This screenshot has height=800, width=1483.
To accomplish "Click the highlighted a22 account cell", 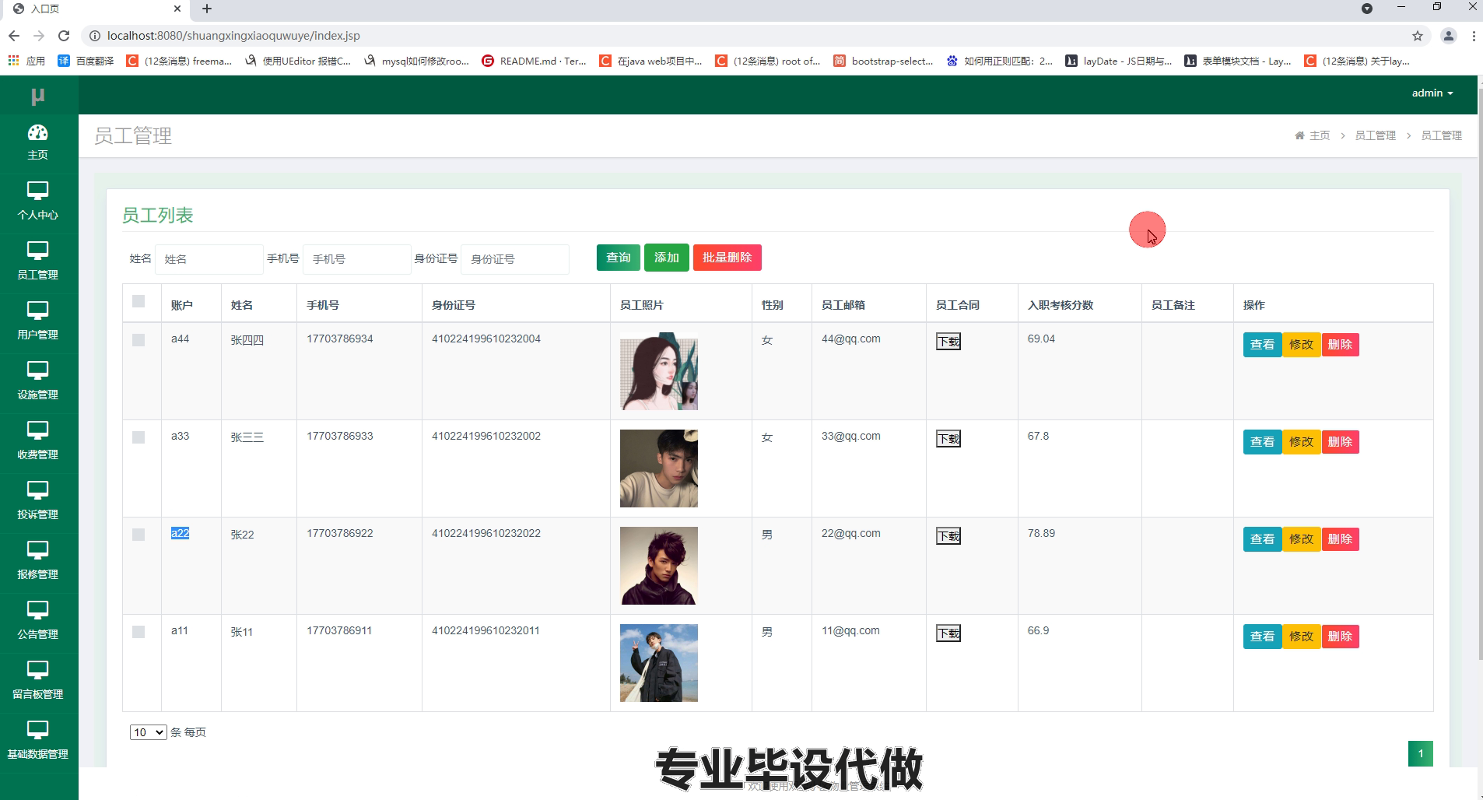I will coord(180,533).
